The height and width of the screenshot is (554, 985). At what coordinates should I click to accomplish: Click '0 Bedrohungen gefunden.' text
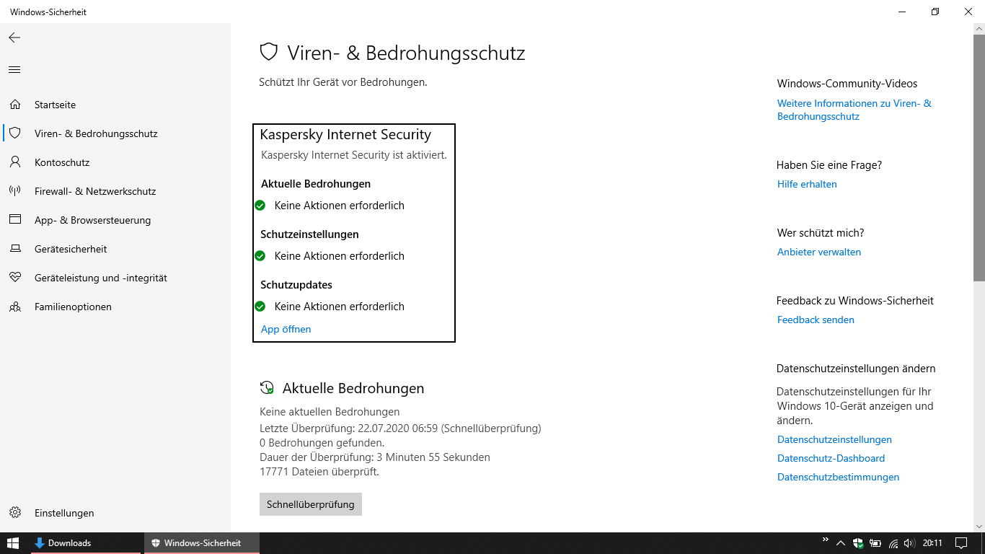[x=322, y=442]
